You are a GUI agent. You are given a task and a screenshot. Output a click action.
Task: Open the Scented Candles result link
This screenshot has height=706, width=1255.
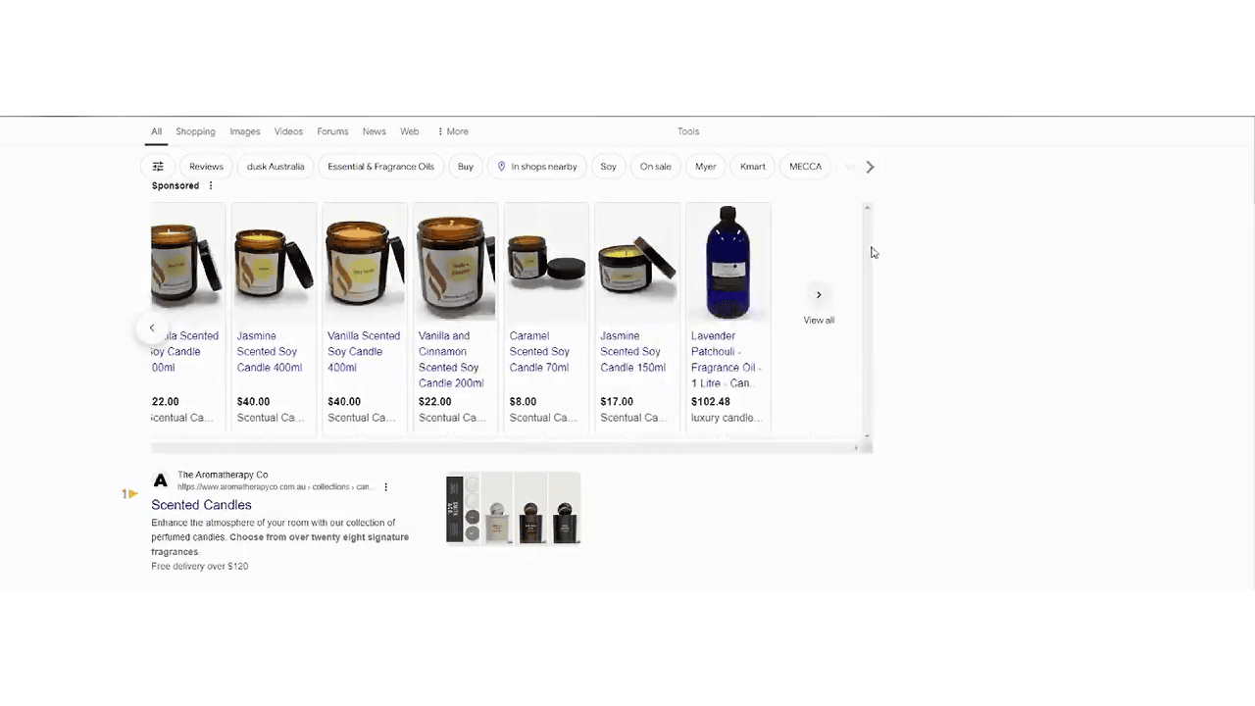(201, 505)
